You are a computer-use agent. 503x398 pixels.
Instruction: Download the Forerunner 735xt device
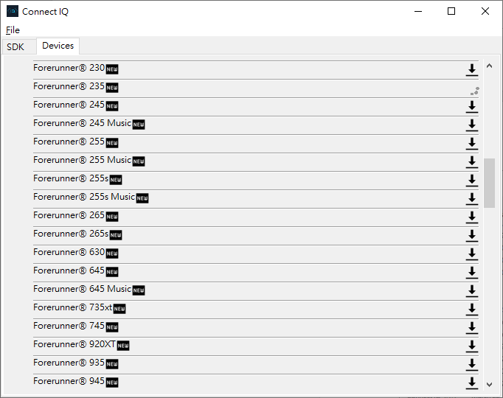(x=471, y=310)
